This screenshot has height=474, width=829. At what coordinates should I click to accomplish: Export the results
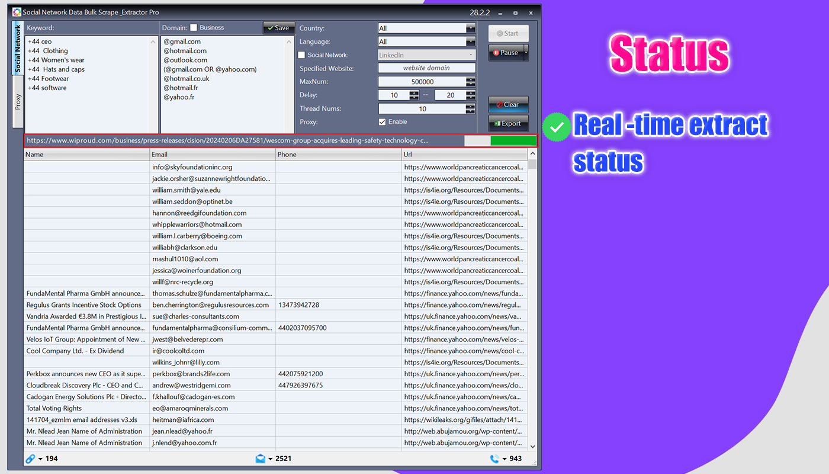point(508,124)
